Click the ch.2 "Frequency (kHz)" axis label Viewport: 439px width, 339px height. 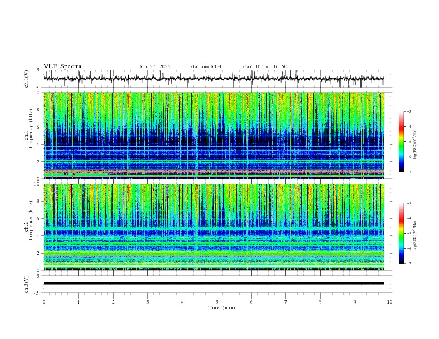coord(31,220)
